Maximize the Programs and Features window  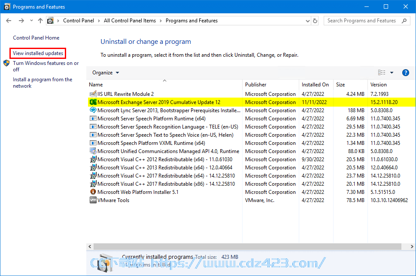coord(386,6)
